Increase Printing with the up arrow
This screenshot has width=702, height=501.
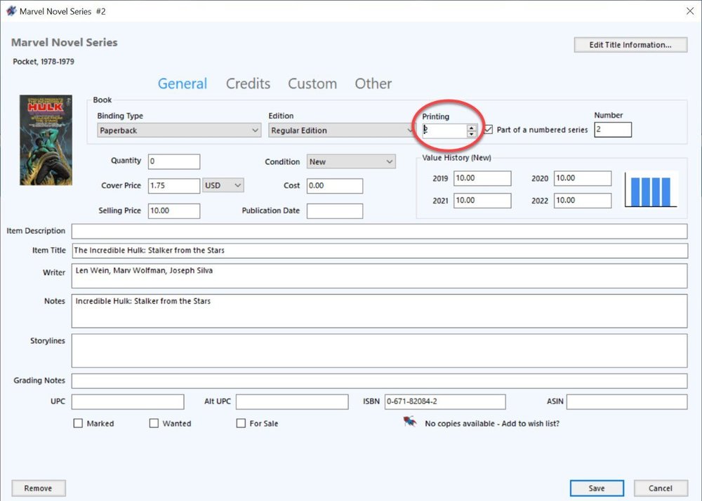click(x=471, y=128)
